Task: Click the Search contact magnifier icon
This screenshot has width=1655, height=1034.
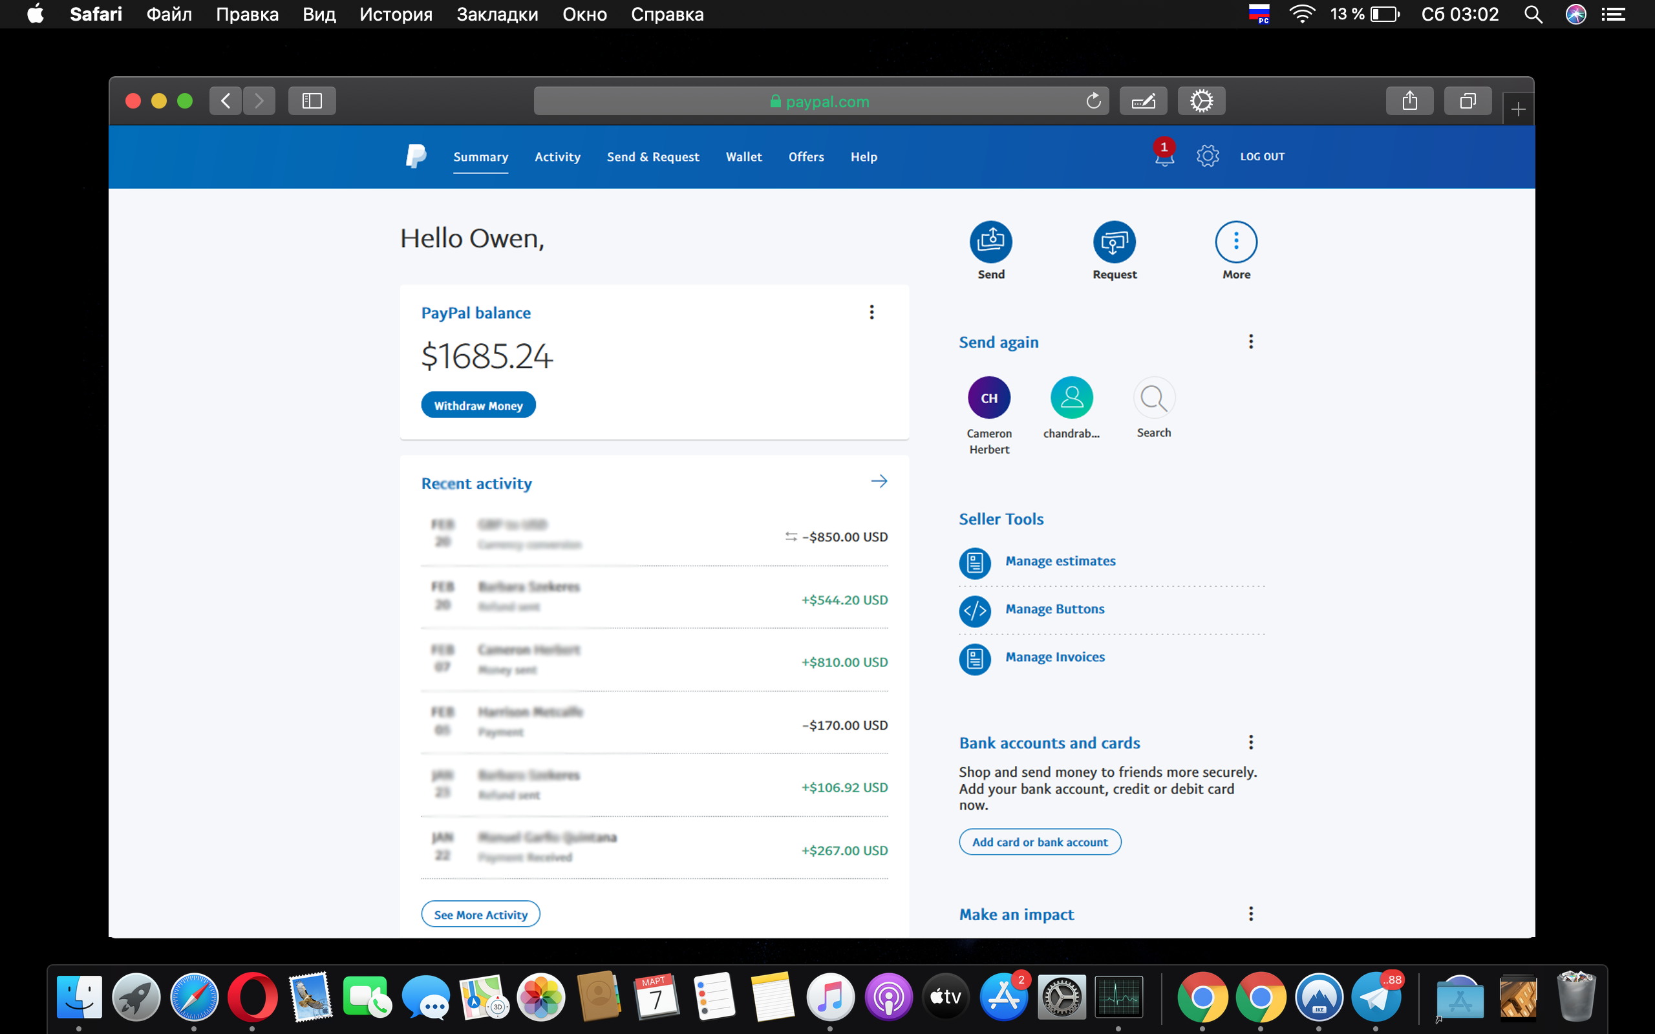Action: 1154,398
